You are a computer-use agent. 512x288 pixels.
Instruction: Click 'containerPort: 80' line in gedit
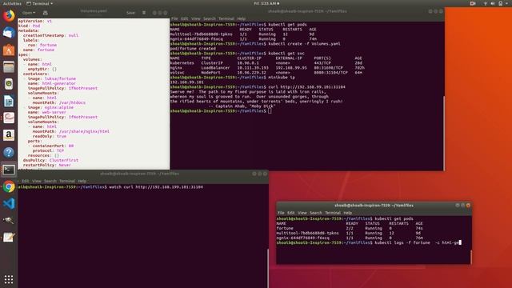(53, 146)
